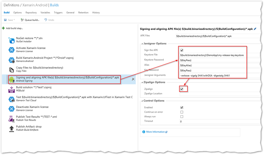Viewport: 264px width, 155px height.
Task: Select the Publish Artifact upload icon
Action: pyautogui.click(x=12, y=128)
